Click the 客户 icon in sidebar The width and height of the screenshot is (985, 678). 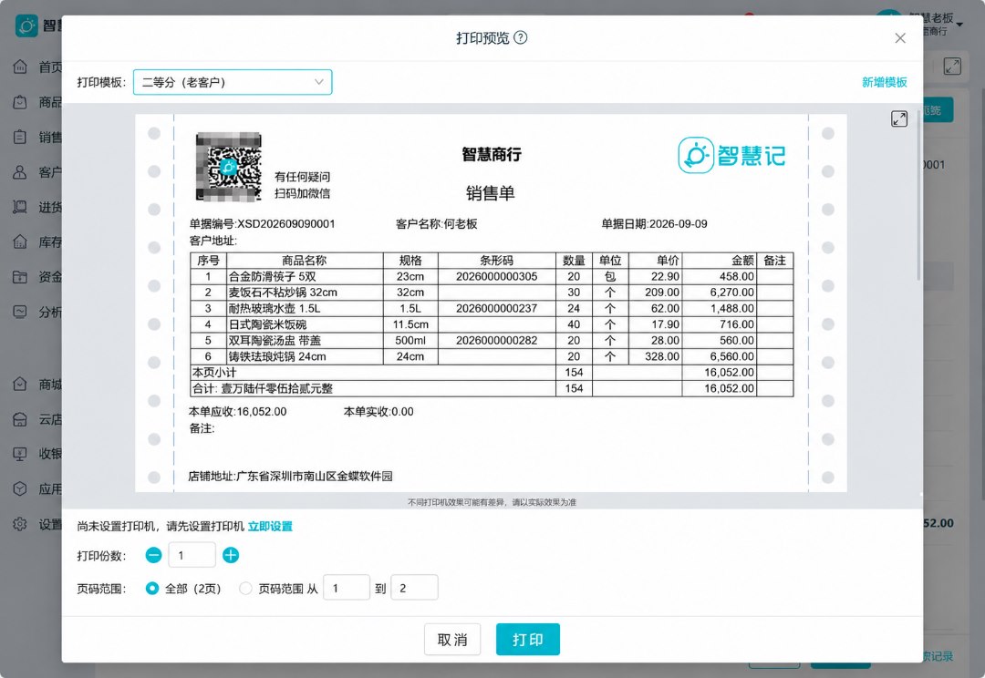click(20, 172)
